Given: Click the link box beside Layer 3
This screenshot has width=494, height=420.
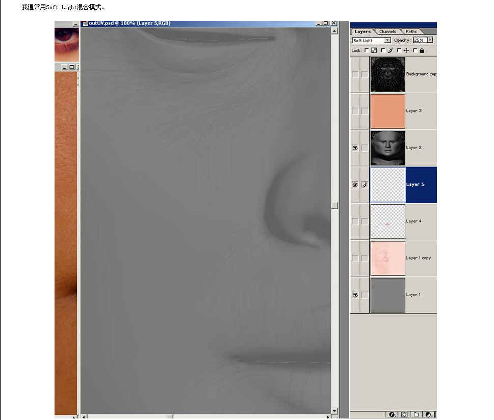Looking at the screenshot, I should [x=365, y=111].
